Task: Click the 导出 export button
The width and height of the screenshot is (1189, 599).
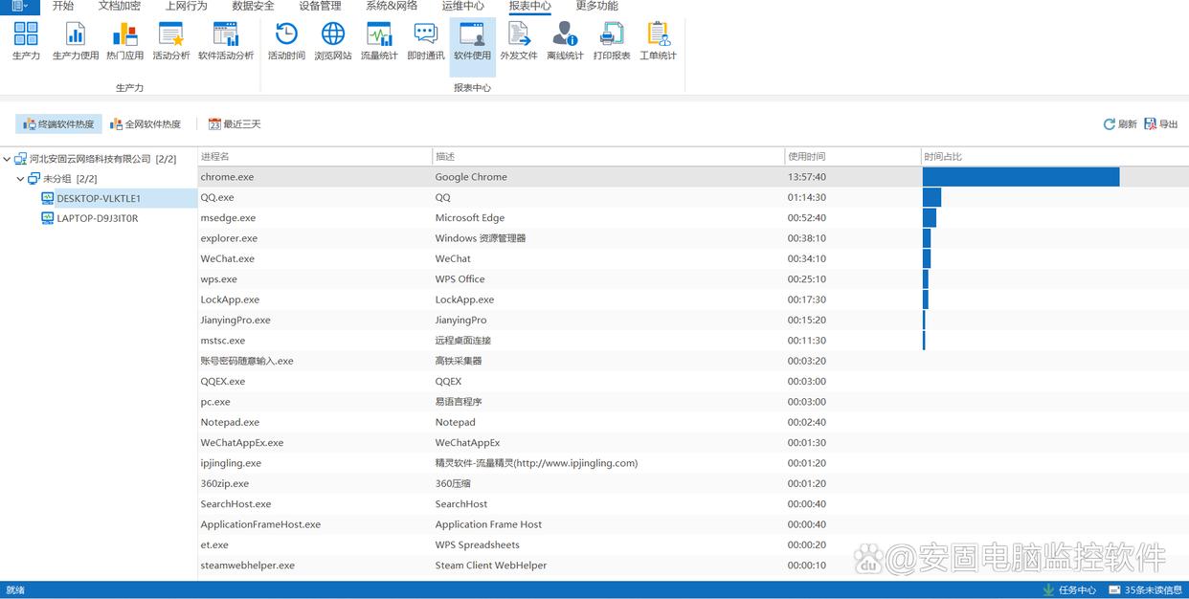Action: [1161, 124]
